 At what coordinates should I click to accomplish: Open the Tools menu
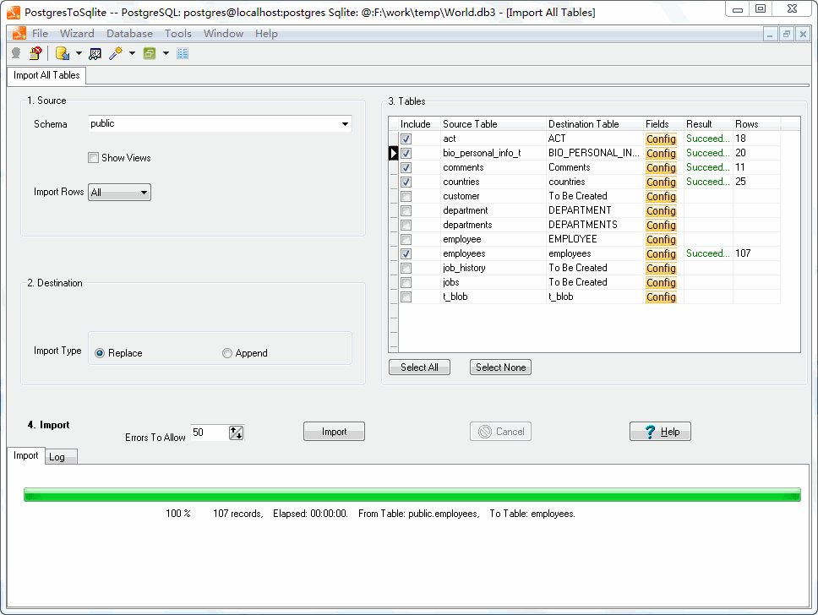click(178, 34)
